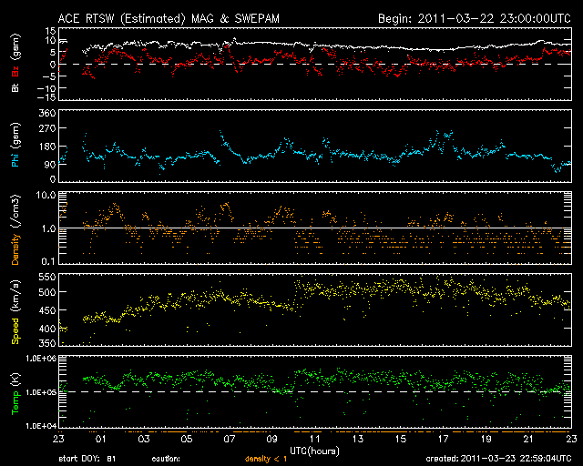Screen dimensions: 583x466
Task: Click the white "Bt" axis label
Action: 15,87
